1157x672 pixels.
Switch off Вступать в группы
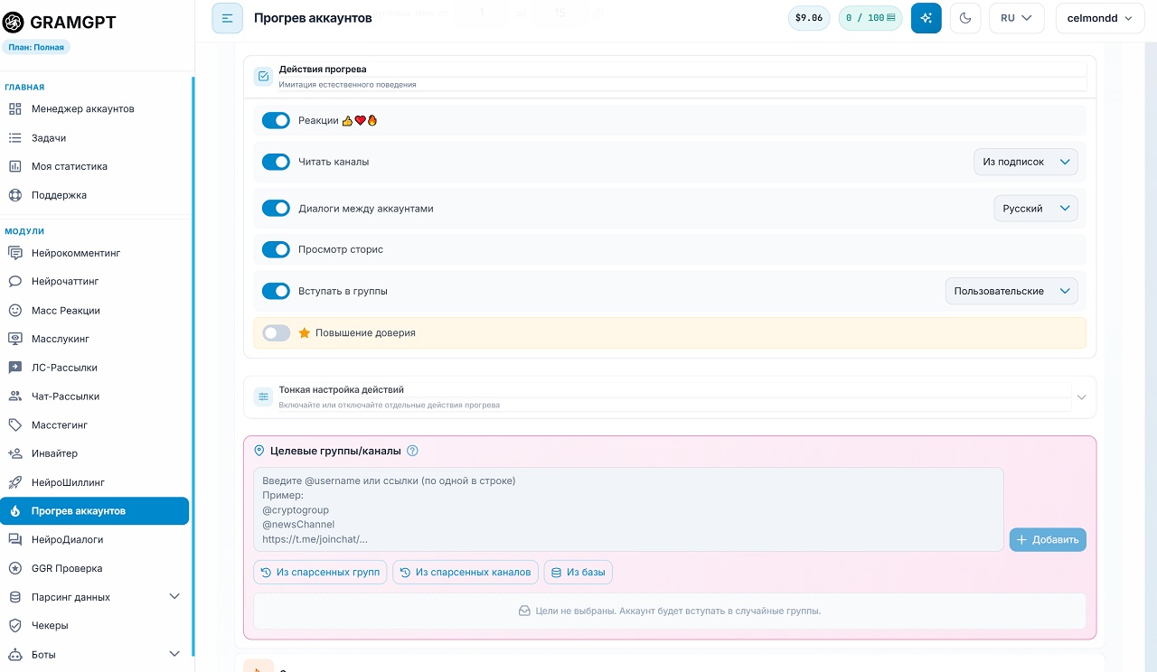click(276, 291)
